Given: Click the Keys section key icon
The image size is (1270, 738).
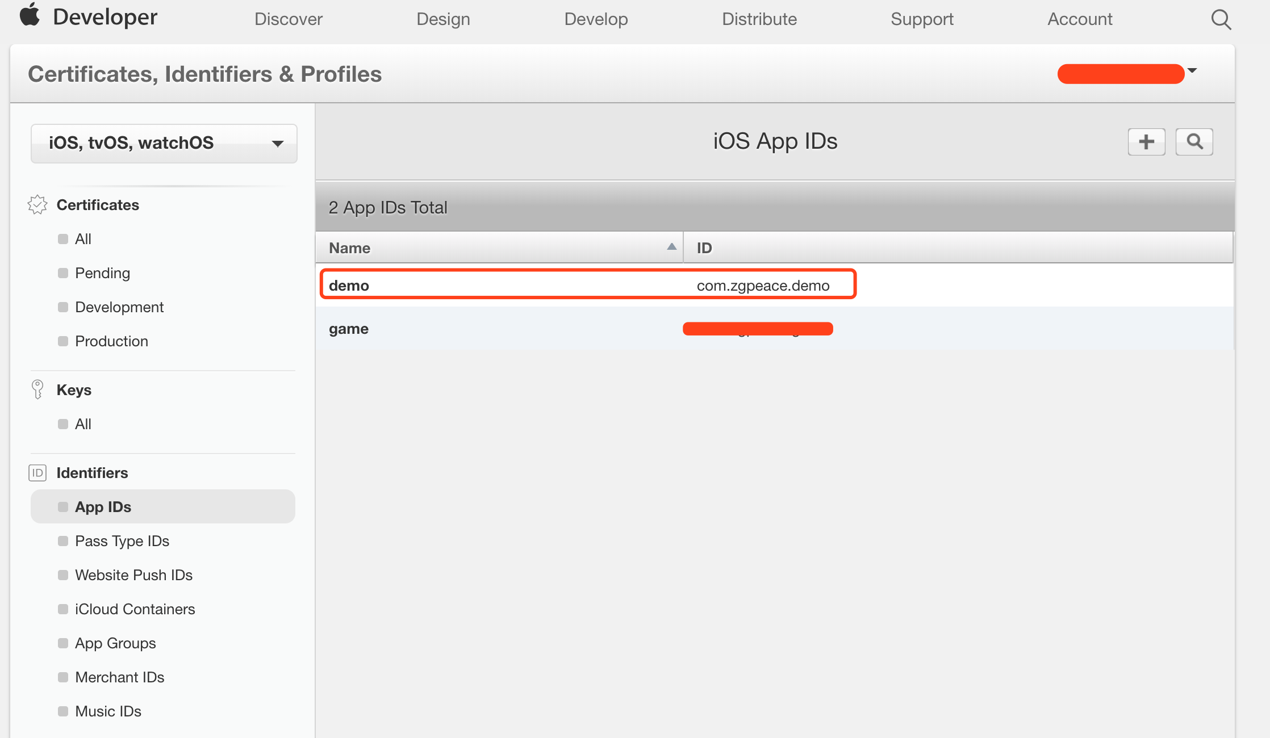Looking at the screenshot, I should [37, 389].
